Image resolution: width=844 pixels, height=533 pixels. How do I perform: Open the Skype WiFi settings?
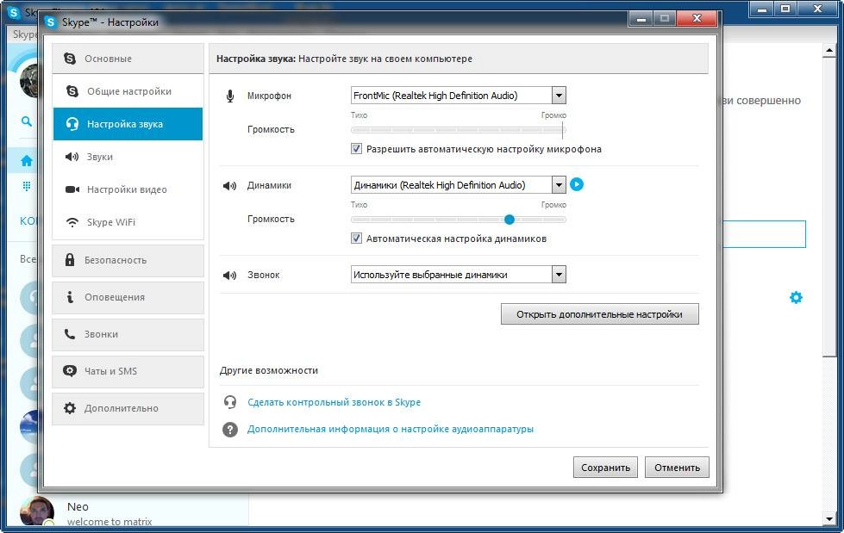click(x=128, y=222)
